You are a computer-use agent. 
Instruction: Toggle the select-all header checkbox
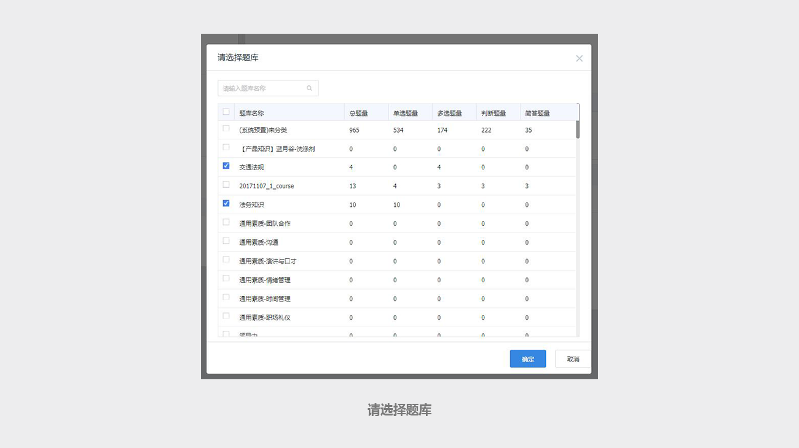point(226,112)
